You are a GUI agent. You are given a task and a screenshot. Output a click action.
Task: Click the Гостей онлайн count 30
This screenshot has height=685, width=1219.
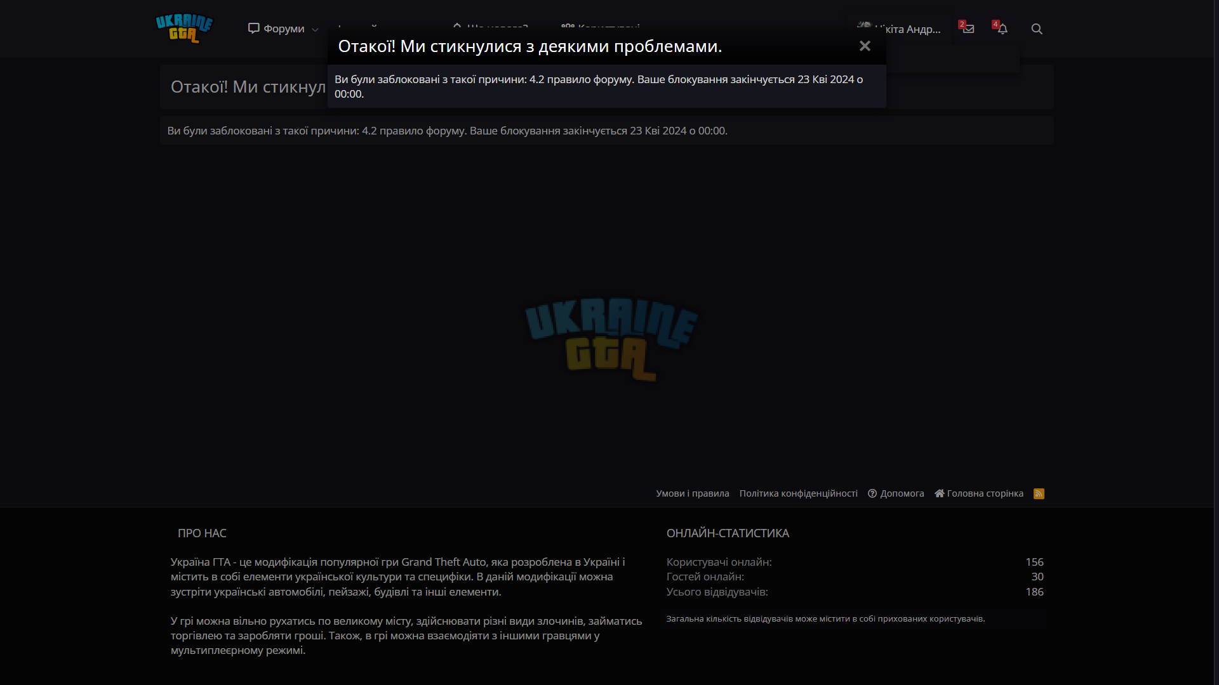pyautogui.click(x=1037, y=577)
